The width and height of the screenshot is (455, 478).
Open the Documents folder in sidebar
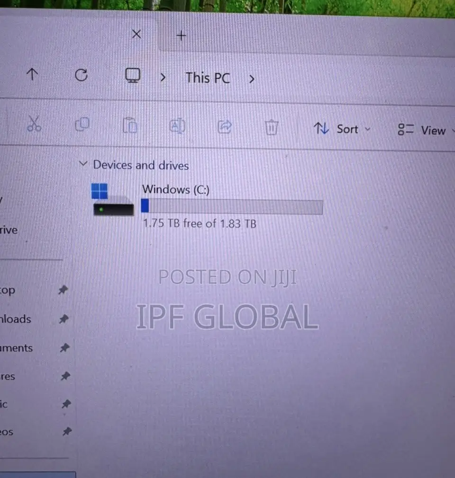coord(16,348)
